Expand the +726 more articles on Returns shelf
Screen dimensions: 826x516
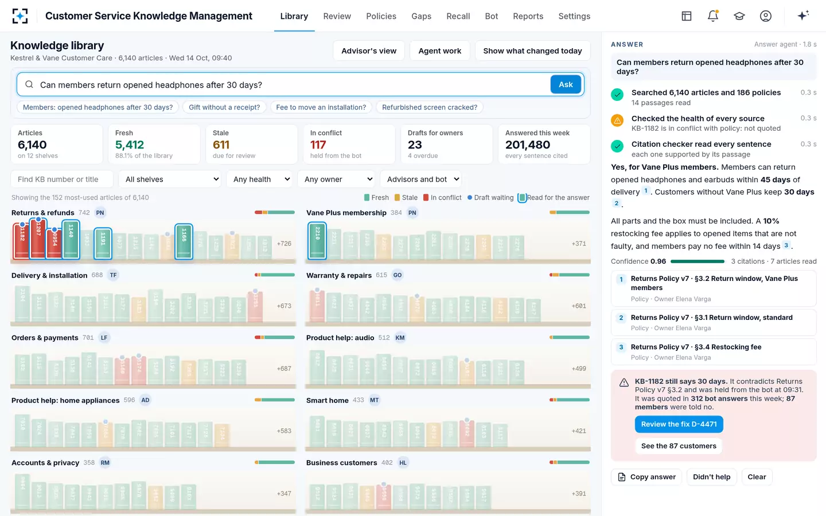pyautogui.click(x=284, y=244)
